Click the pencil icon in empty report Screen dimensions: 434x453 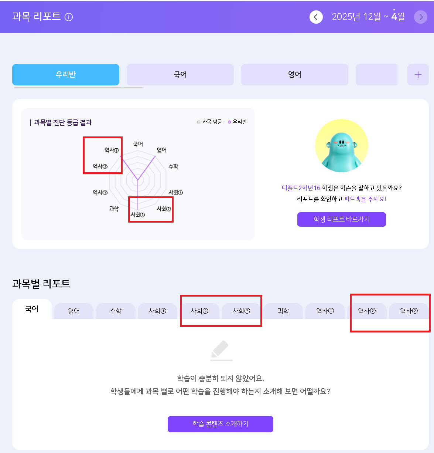click(x=221, y=351)
